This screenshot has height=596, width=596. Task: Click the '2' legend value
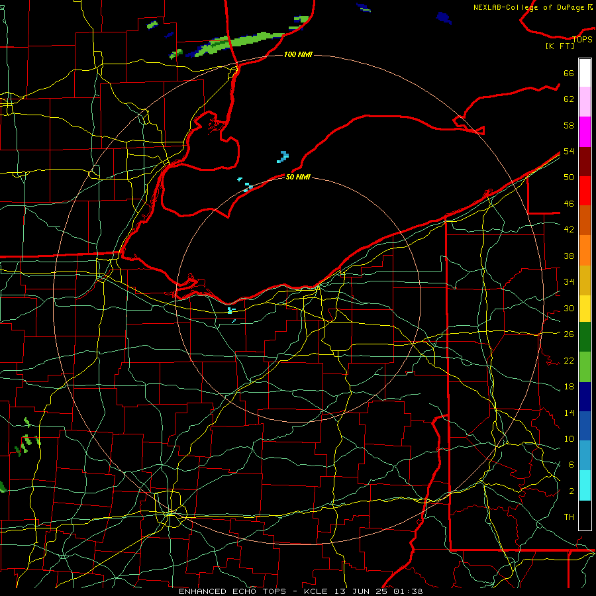[571, 491]
